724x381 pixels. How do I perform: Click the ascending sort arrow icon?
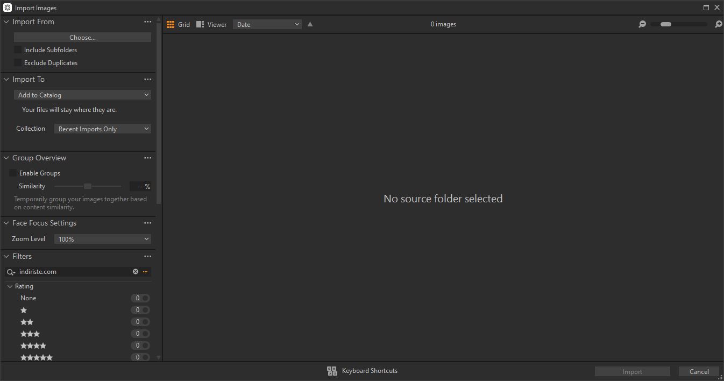click(310, 24)
